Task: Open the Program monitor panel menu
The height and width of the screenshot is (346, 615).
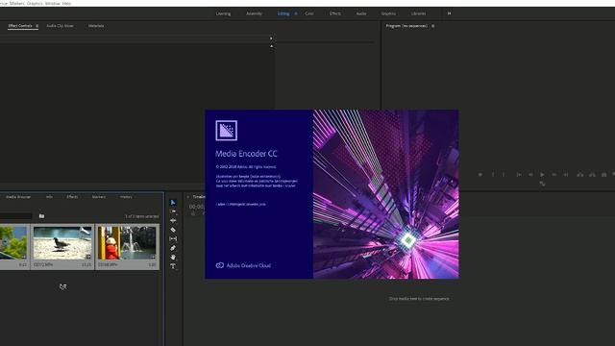Action: pos(433,26)
